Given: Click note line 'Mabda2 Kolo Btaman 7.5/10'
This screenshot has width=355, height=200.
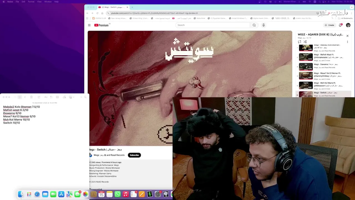Looking at the screenshot, I should (x=21, y=107).
